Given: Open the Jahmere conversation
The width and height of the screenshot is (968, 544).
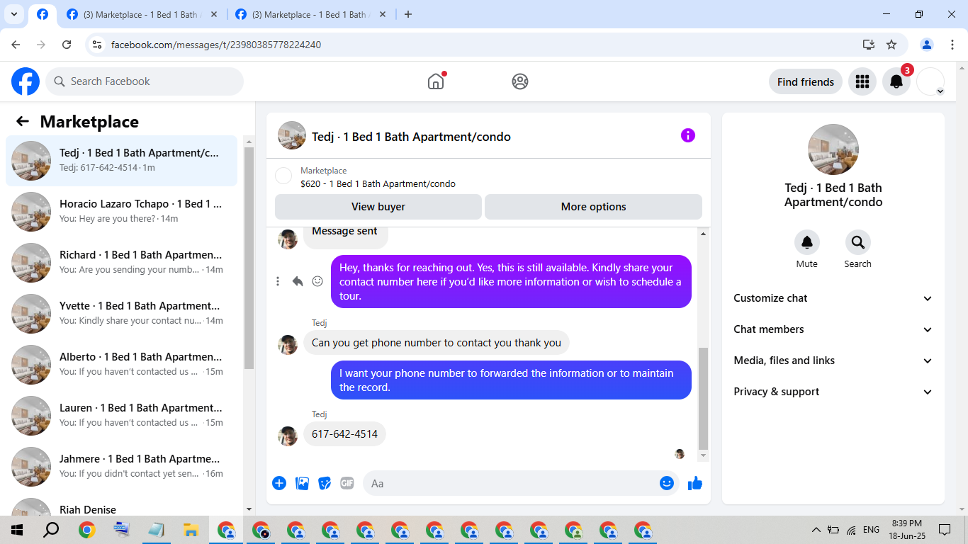Looking at the screenshot, I should pos(122,467).
